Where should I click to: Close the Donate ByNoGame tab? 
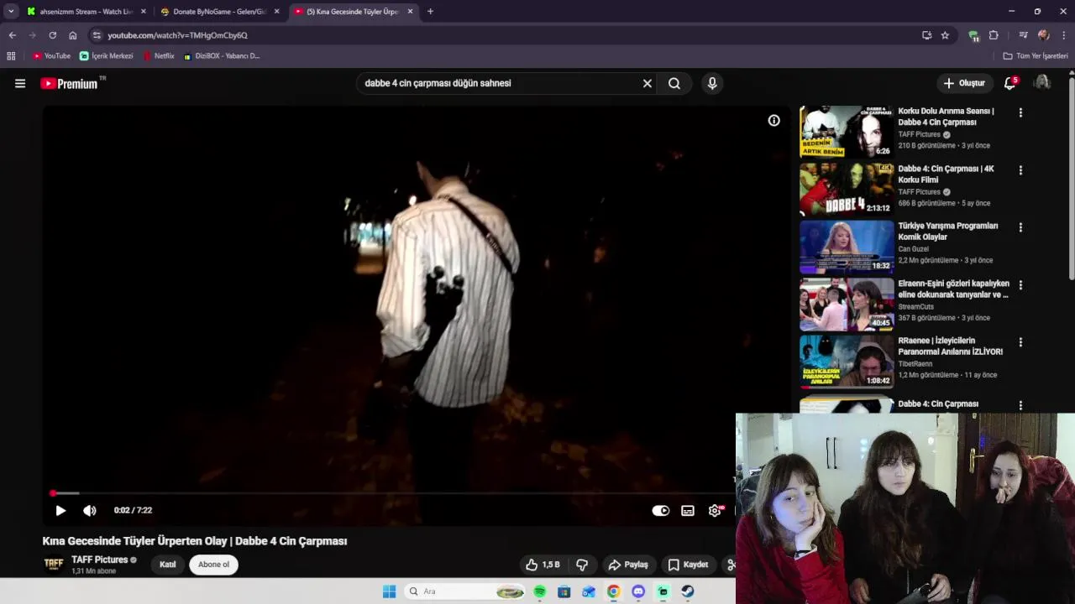[277, 12]
